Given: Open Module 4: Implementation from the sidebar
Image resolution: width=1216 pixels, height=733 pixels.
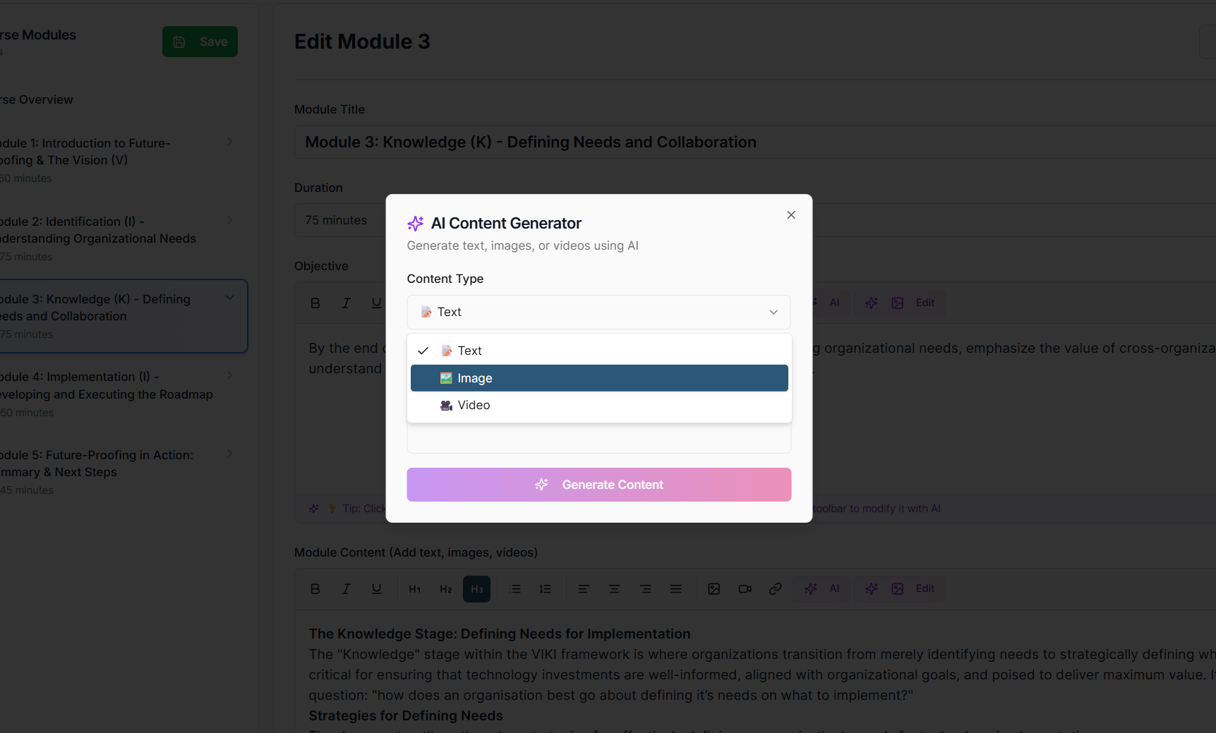Looking at the screenshot, I should [106, 385].
